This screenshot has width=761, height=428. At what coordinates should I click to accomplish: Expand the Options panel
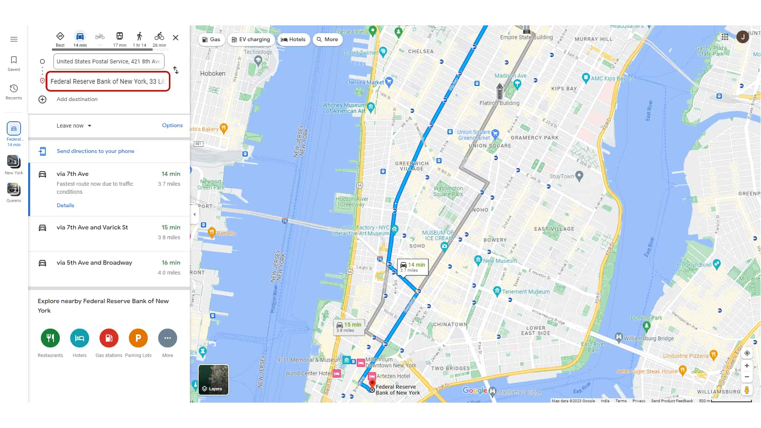(x=172, y=125)
